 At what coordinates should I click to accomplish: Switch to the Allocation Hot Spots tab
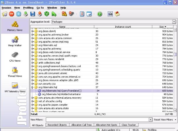(x=107, y=125)
